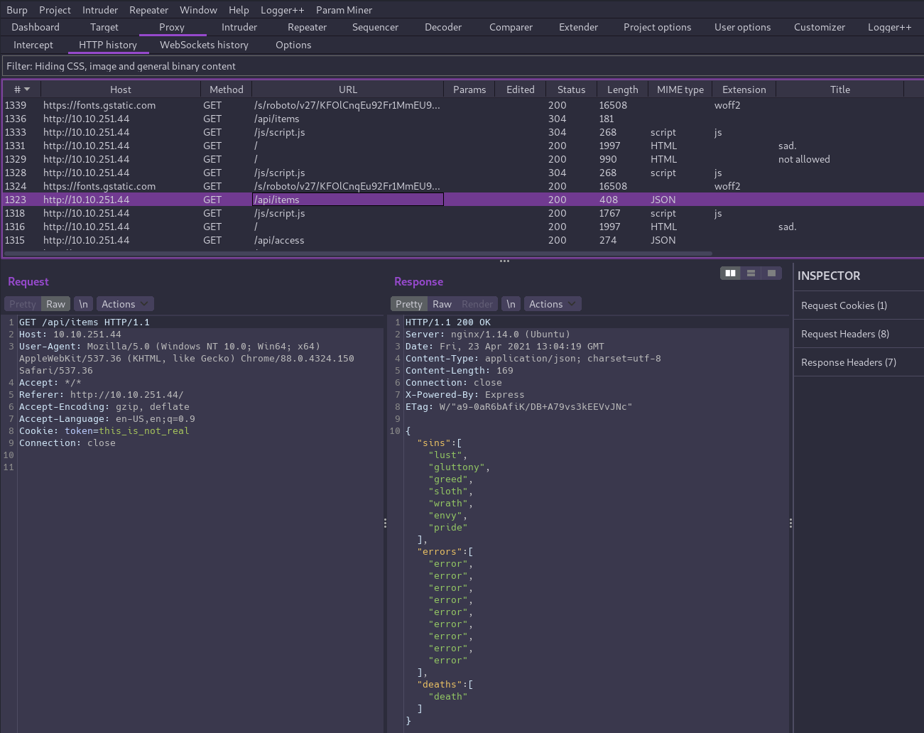Toggle non-printable \n characters in Response

[x=511, y=304]
